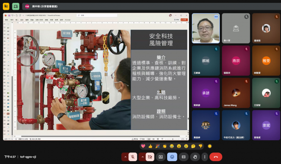Toggle the emoji reactions panel button

click(x=172, y=157)
